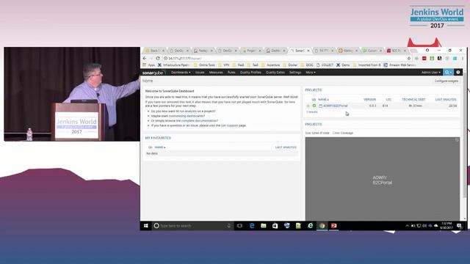Screen dimensions: 470x264
Task: Open the Docker bookmark folder
Action: pos(290,65)
